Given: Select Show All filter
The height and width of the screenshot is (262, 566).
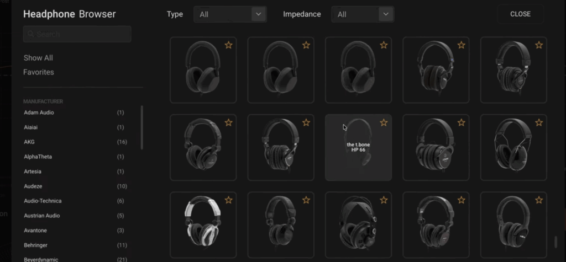Looking at the screenshot, I should 38,58.
